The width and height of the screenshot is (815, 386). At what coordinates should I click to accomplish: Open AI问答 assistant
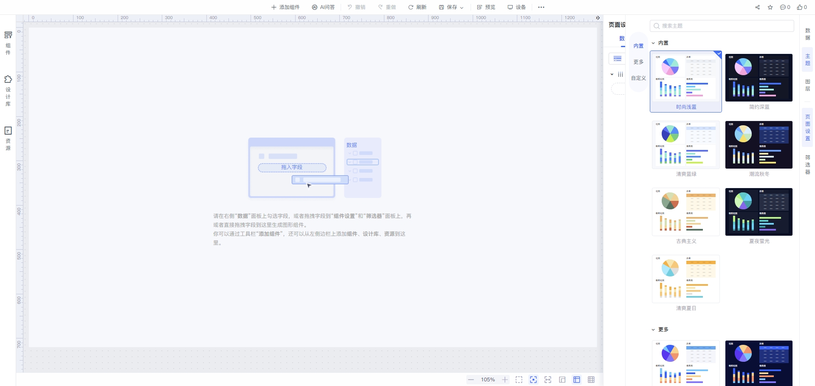[323, 7]
